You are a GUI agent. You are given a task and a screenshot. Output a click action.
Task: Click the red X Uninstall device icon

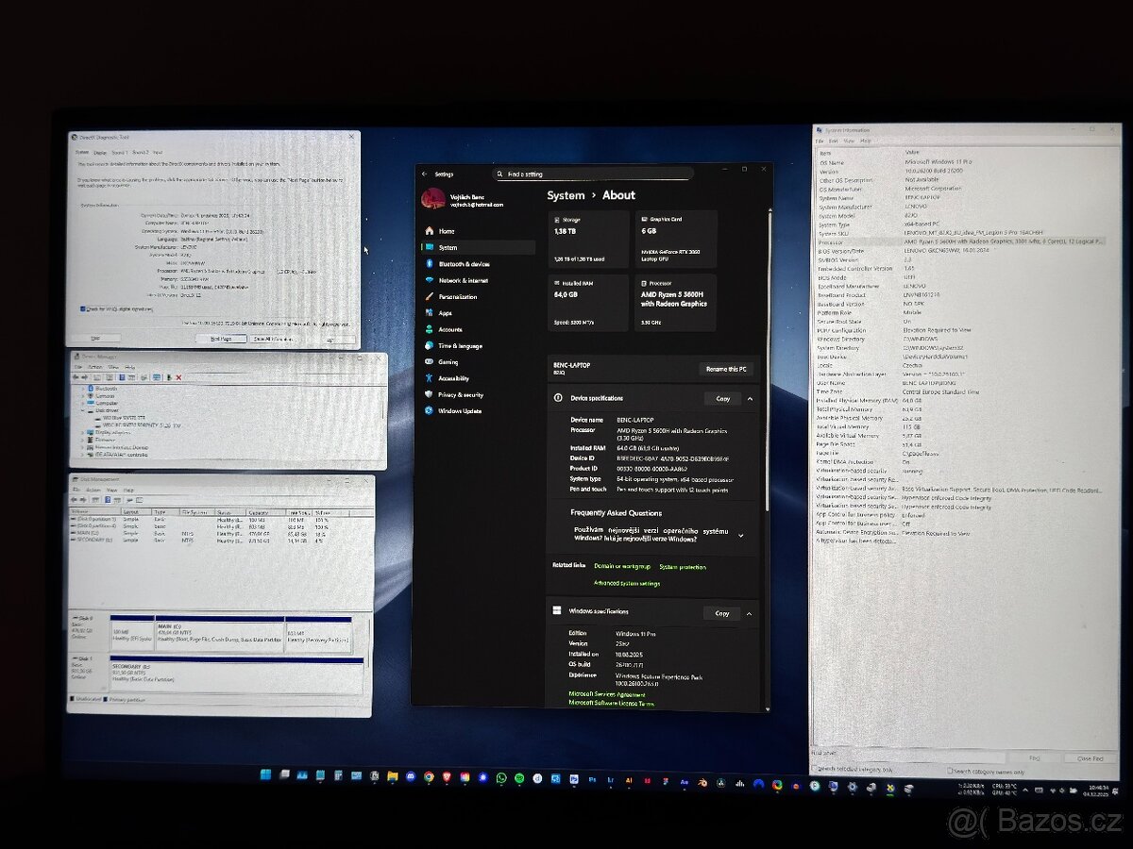[178, 377]
